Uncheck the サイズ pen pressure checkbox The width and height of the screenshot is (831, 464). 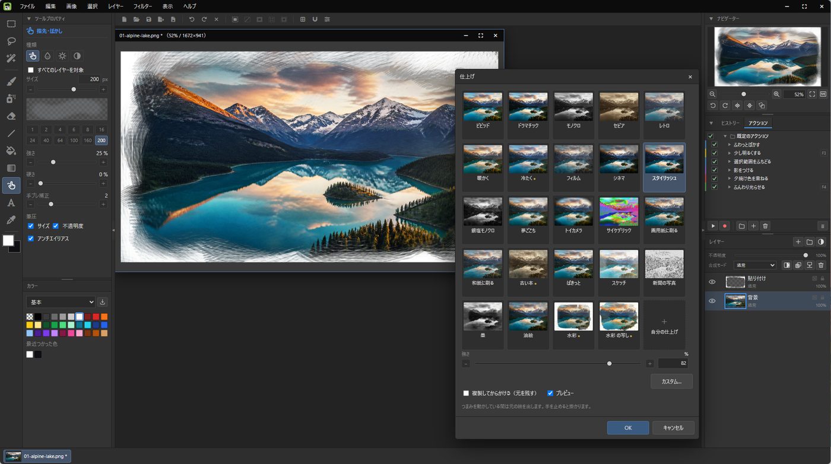(x=31, y=226)
